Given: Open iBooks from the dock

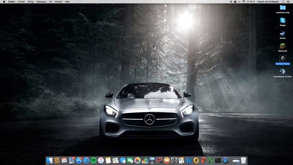Looking at the screenshot, I should [x=167, y=160].
